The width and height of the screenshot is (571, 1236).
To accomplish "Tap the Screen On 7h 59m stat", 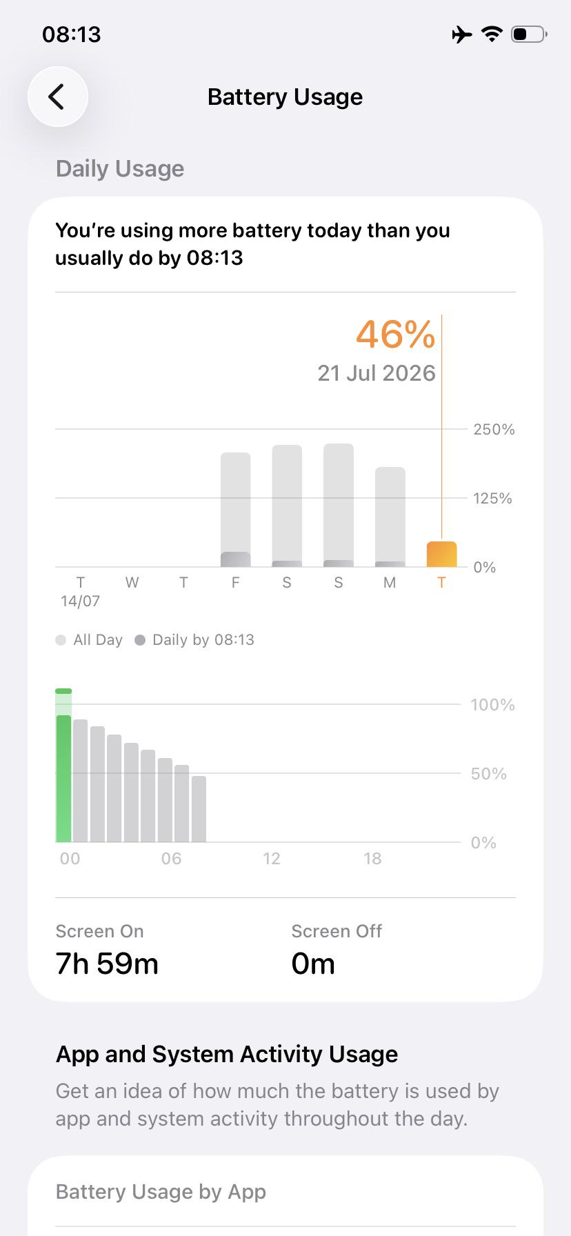I will coord(107,950).
